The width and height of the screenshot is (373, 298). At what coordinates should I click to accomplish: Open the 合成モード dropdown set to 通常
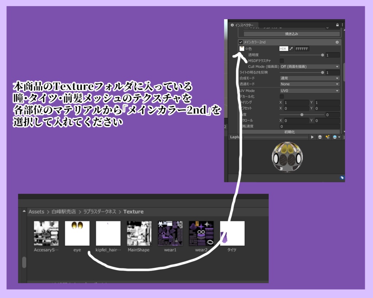[x=310, y=78]
